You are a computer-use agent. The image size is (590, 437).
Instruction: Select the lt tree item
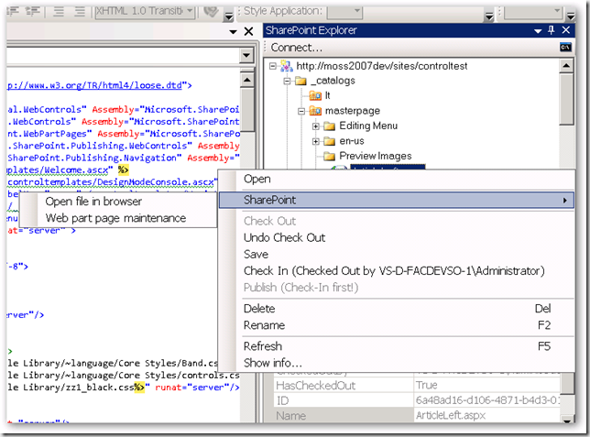(x=327, y=95)
